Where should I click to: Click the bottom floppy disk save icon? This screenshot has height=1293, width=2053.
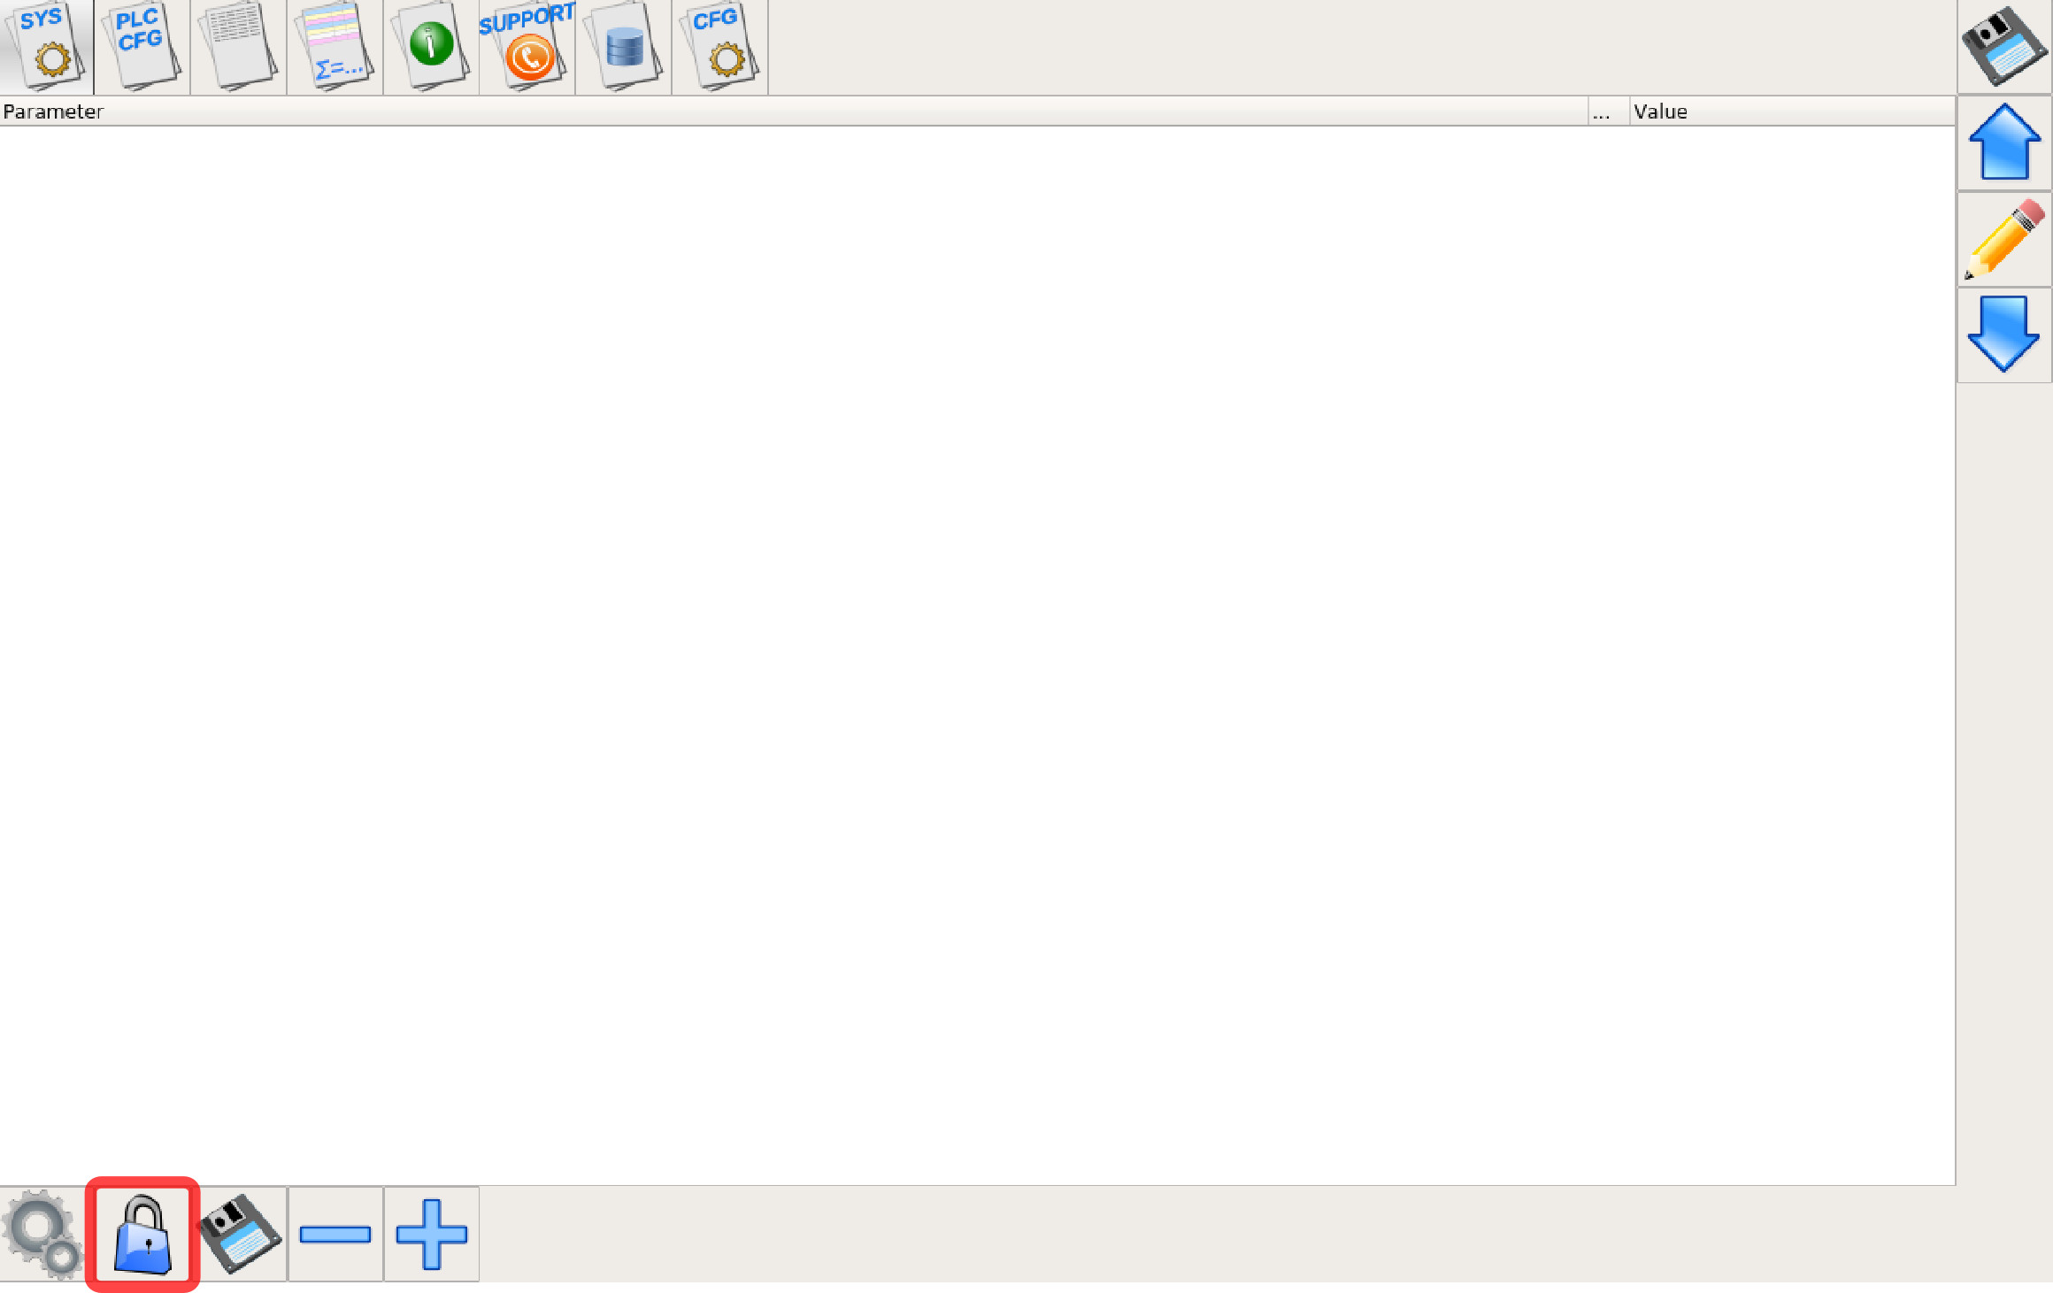tap(241, 1234)
